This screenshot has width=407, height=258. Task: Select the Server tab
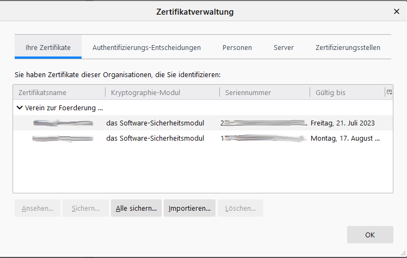tap(283, 48)
